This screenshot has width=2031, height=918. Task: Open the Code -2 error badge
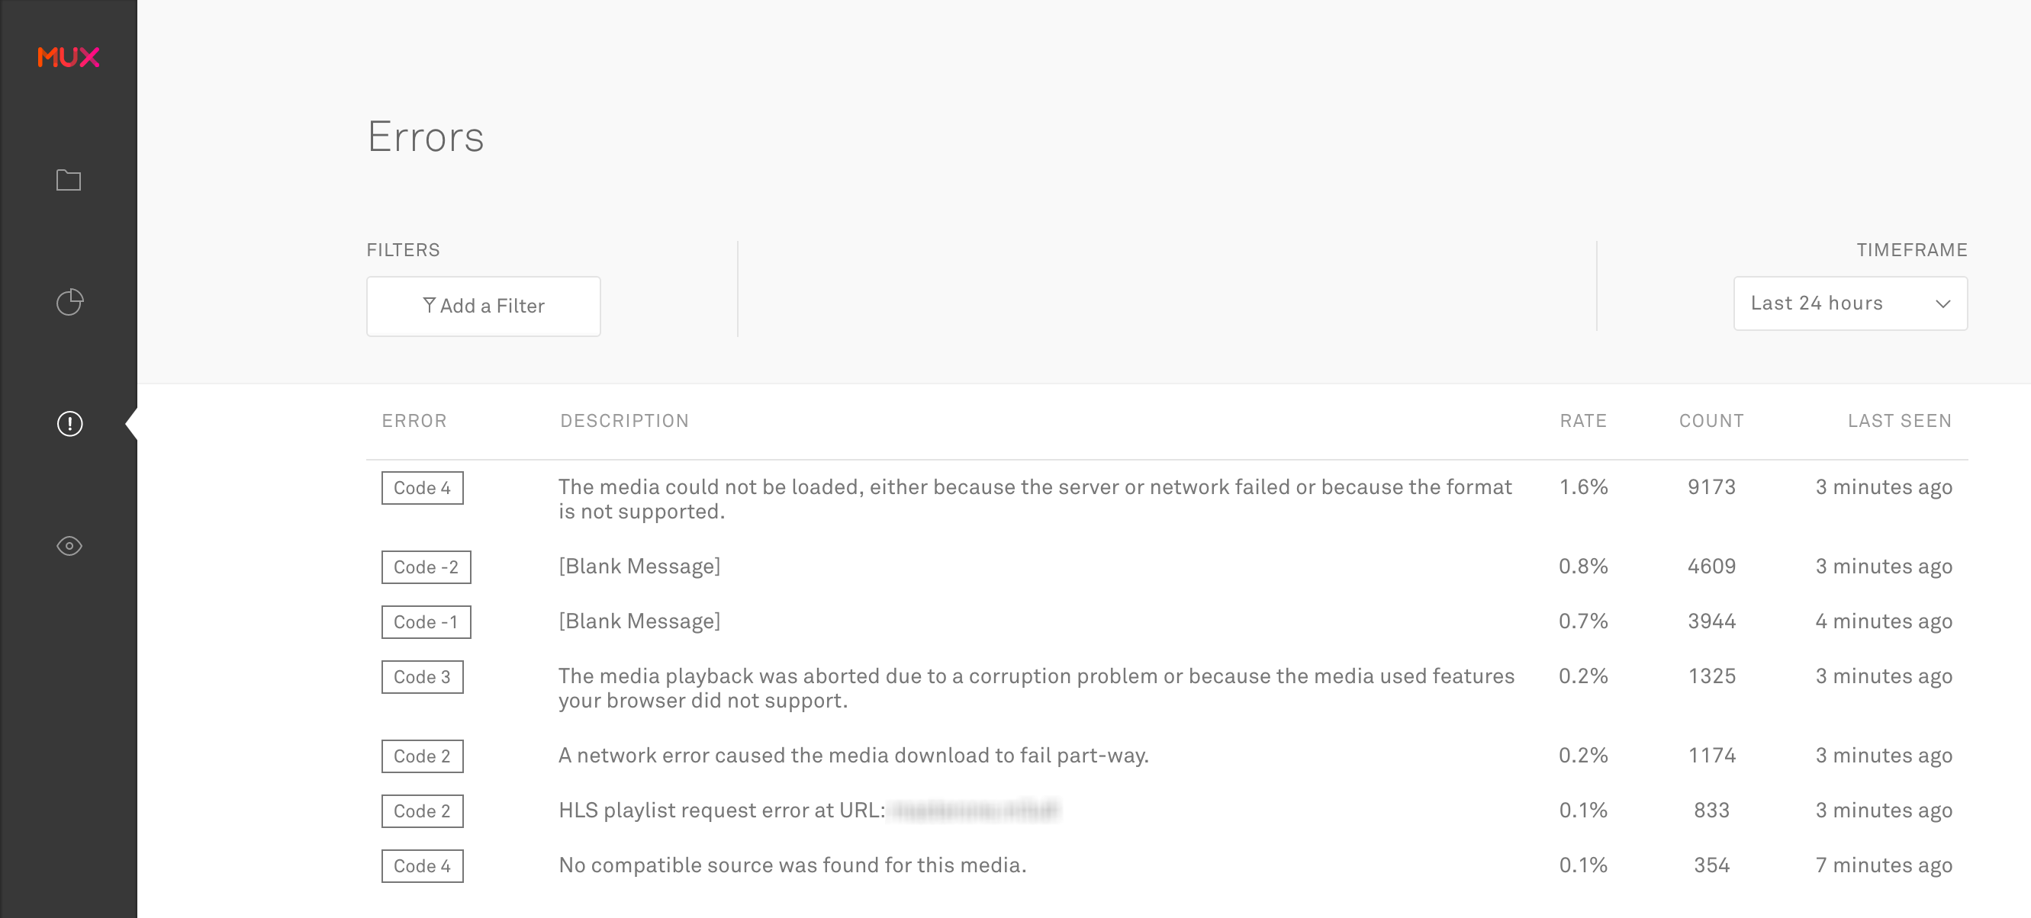point(426,567)
